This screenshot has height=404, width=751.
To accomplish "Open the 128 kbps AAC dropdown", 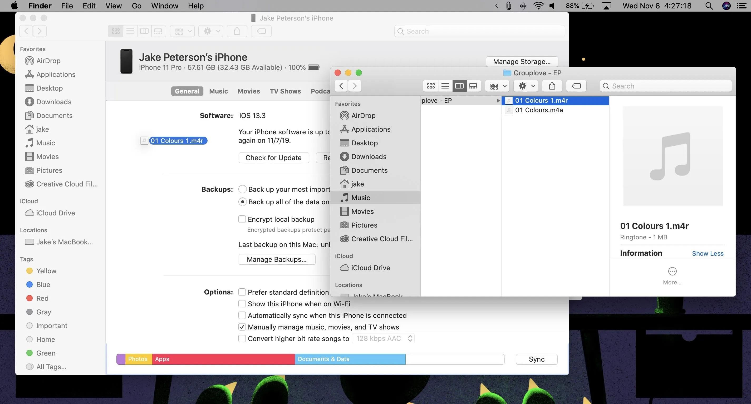I will point(383,338).
